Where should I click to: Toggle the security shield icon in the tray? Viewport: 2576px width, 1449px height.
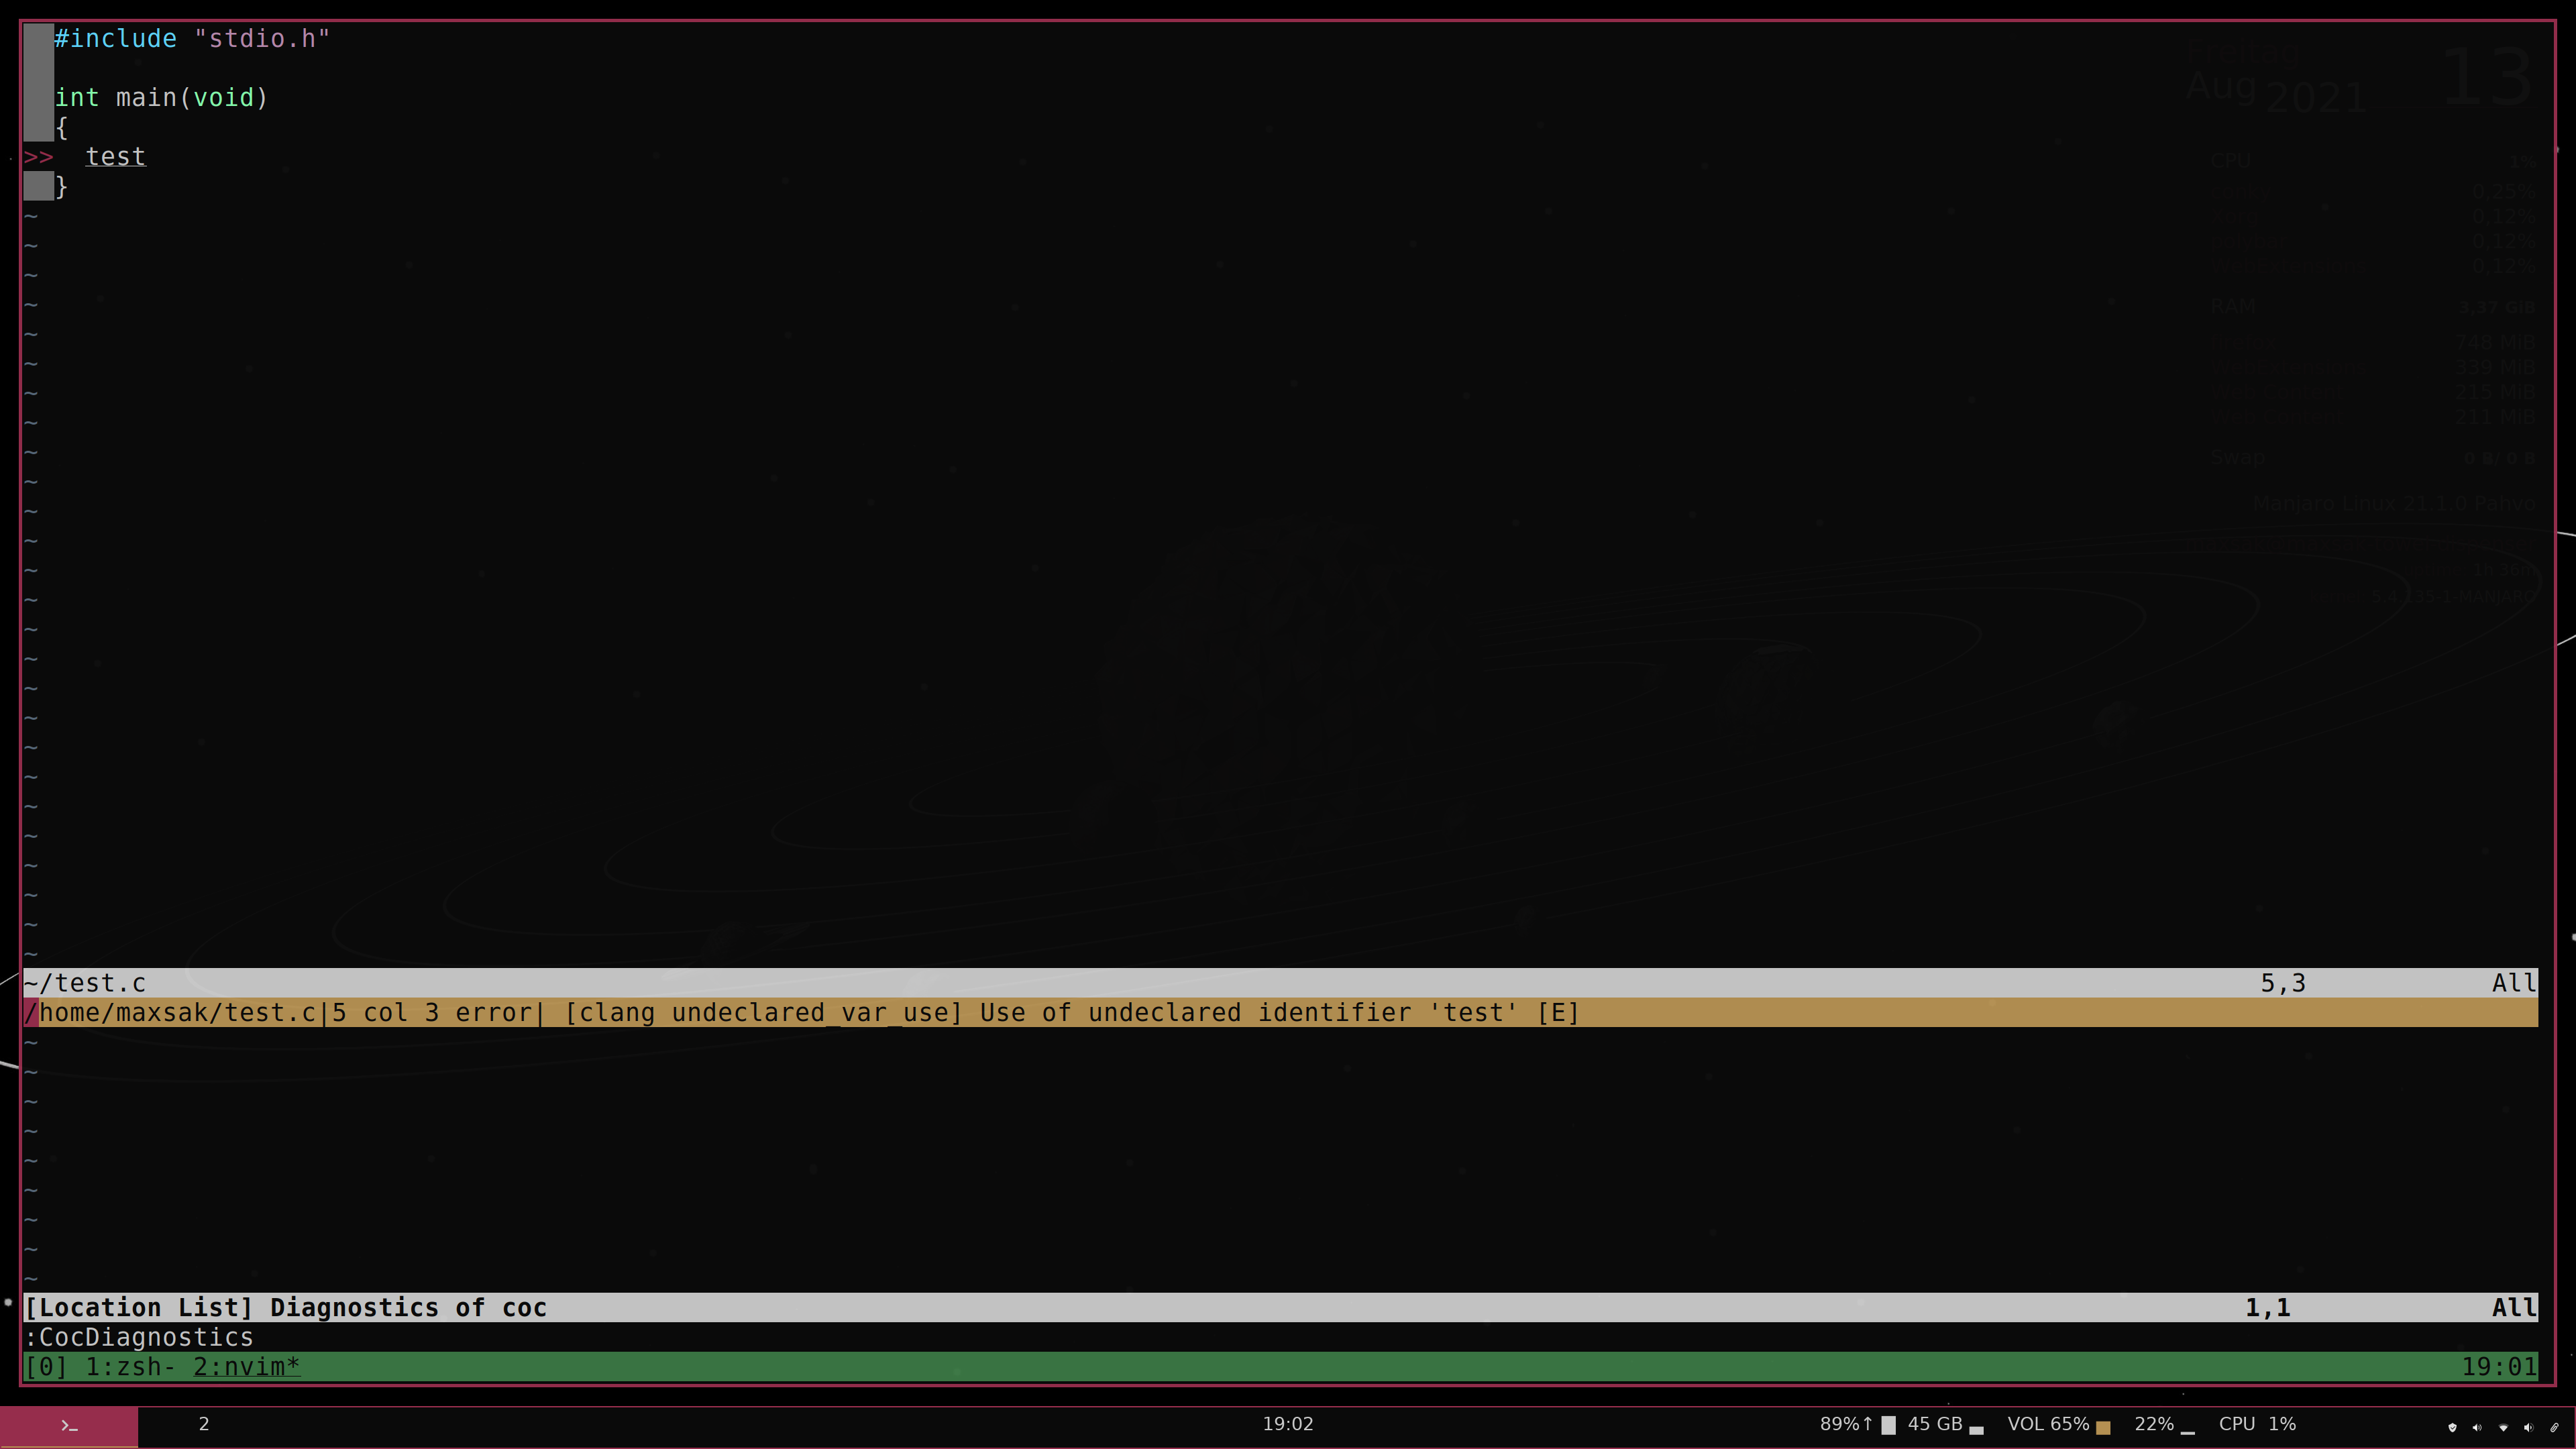click(x=2453, y=1429)
